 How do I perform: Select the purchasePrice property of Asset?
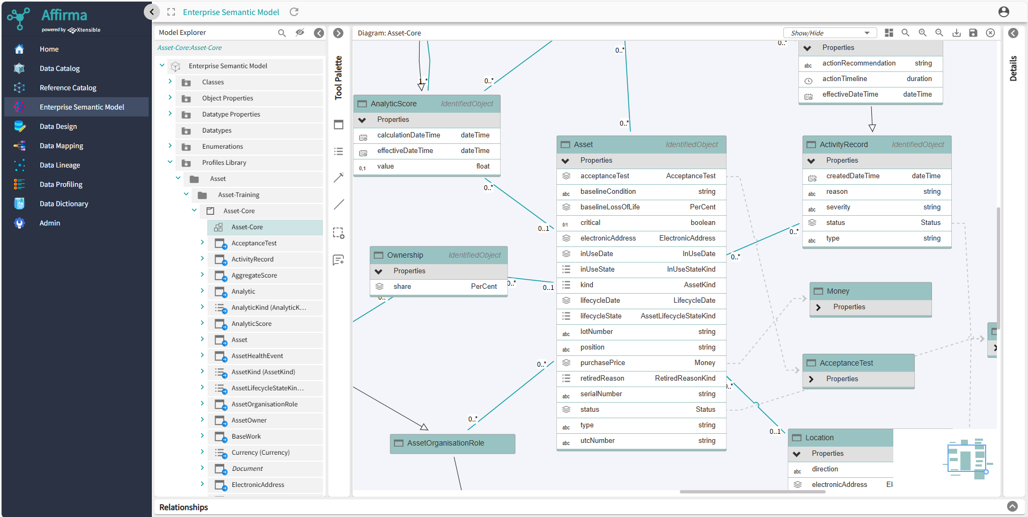(x=641, y=363)
